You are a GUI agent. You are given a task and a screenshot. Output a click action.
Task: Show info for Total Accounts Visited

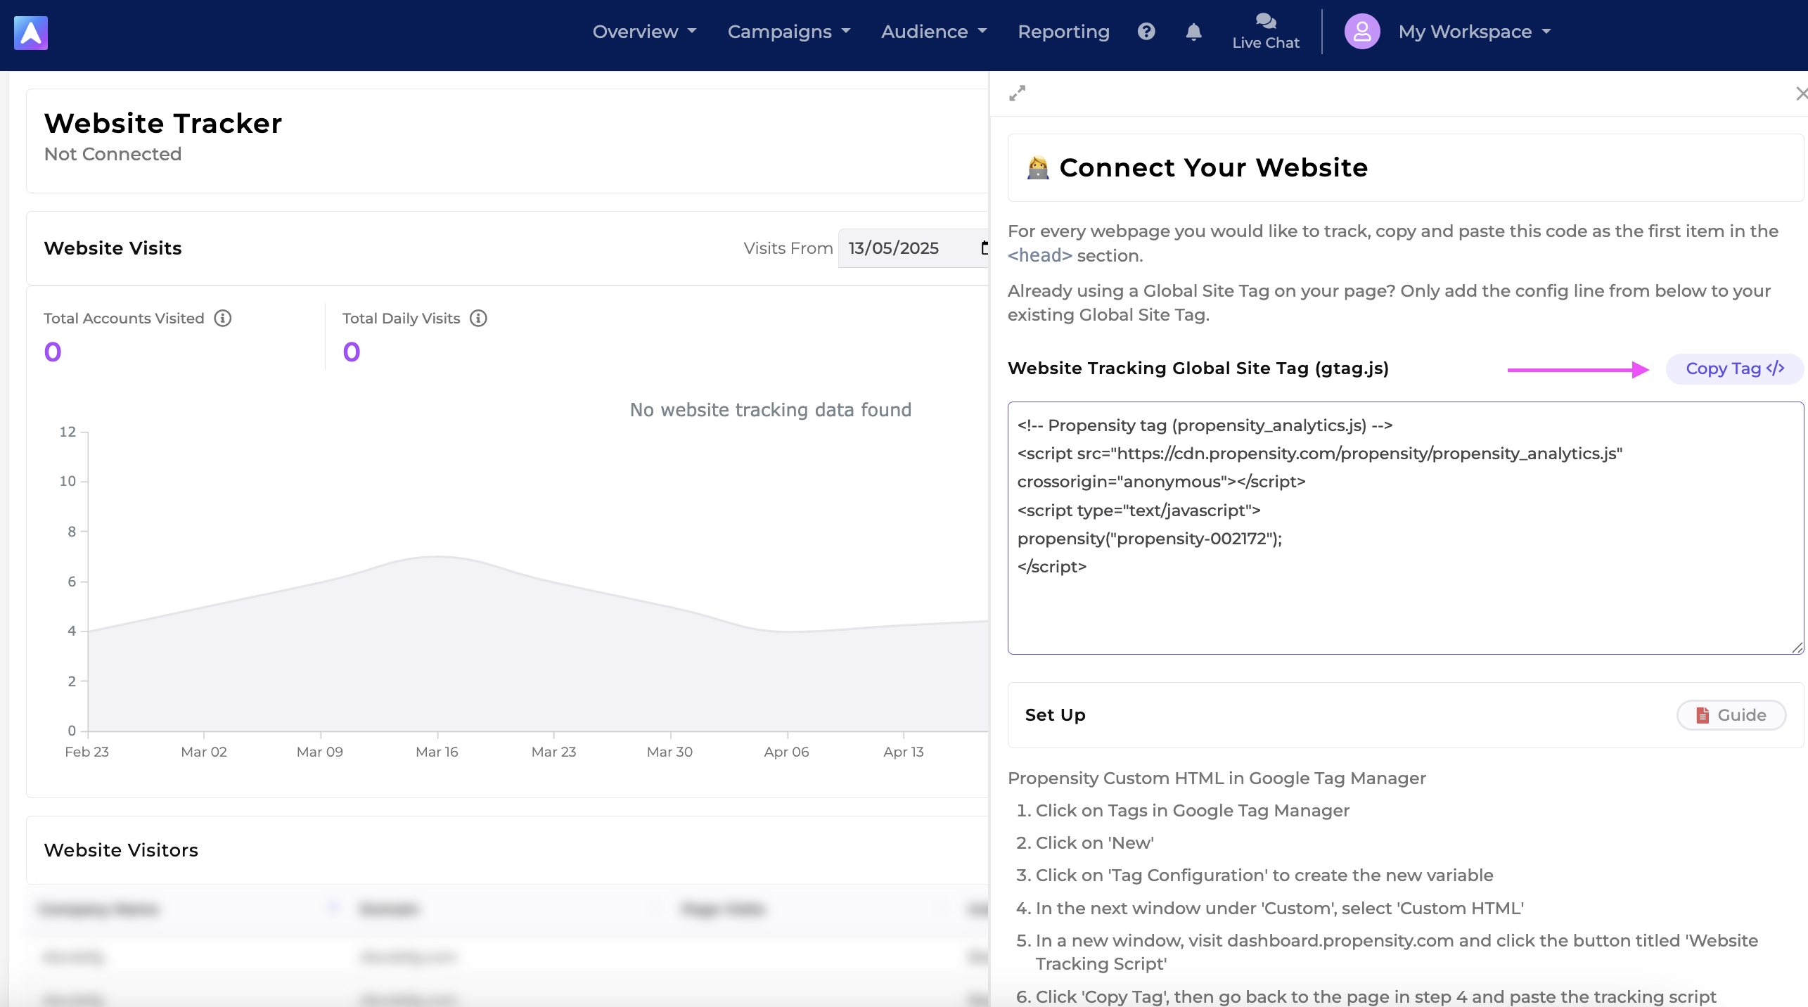click(223, 319)
